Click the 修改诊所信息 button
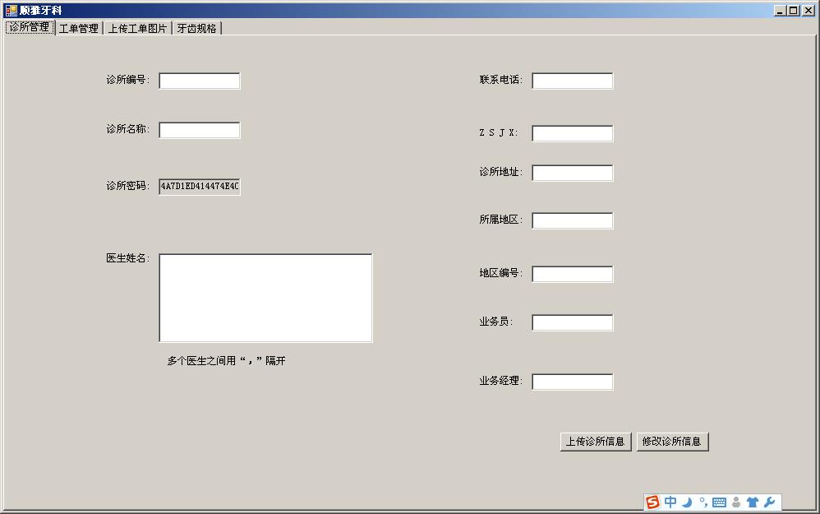Screen dimensions: 820x514 (x=672, y=442)
